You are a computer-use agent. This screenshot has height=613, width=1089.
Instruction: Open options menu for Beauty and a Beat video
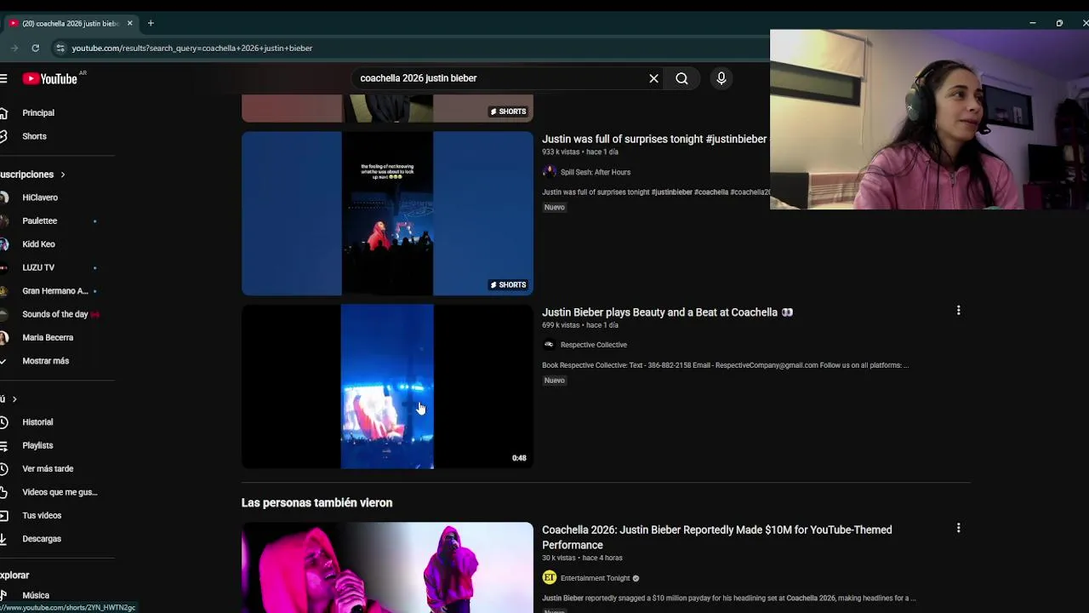958,311
